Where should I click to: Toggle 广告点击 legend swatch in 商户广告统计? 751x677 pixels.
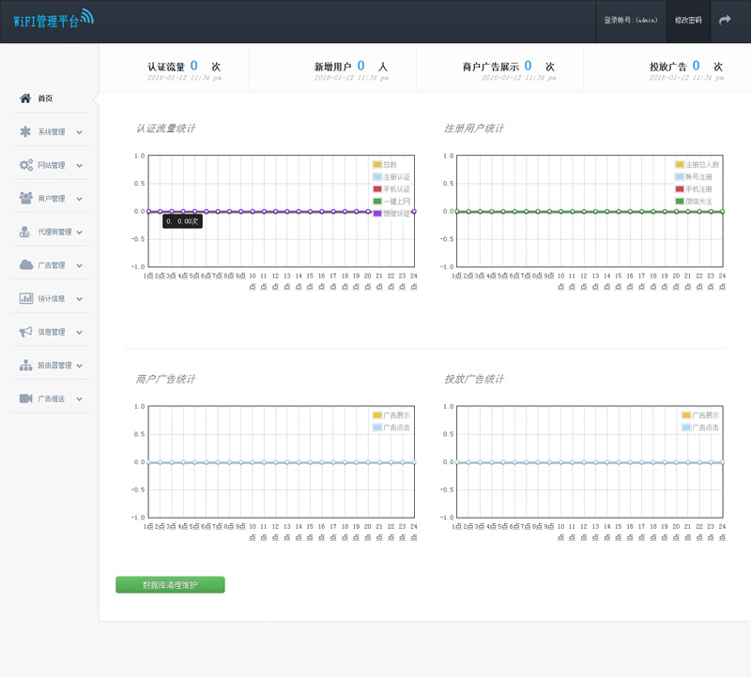click(x=377, y=428)
